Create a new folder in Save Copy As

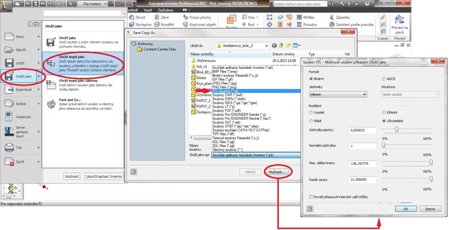click(288, 46)
